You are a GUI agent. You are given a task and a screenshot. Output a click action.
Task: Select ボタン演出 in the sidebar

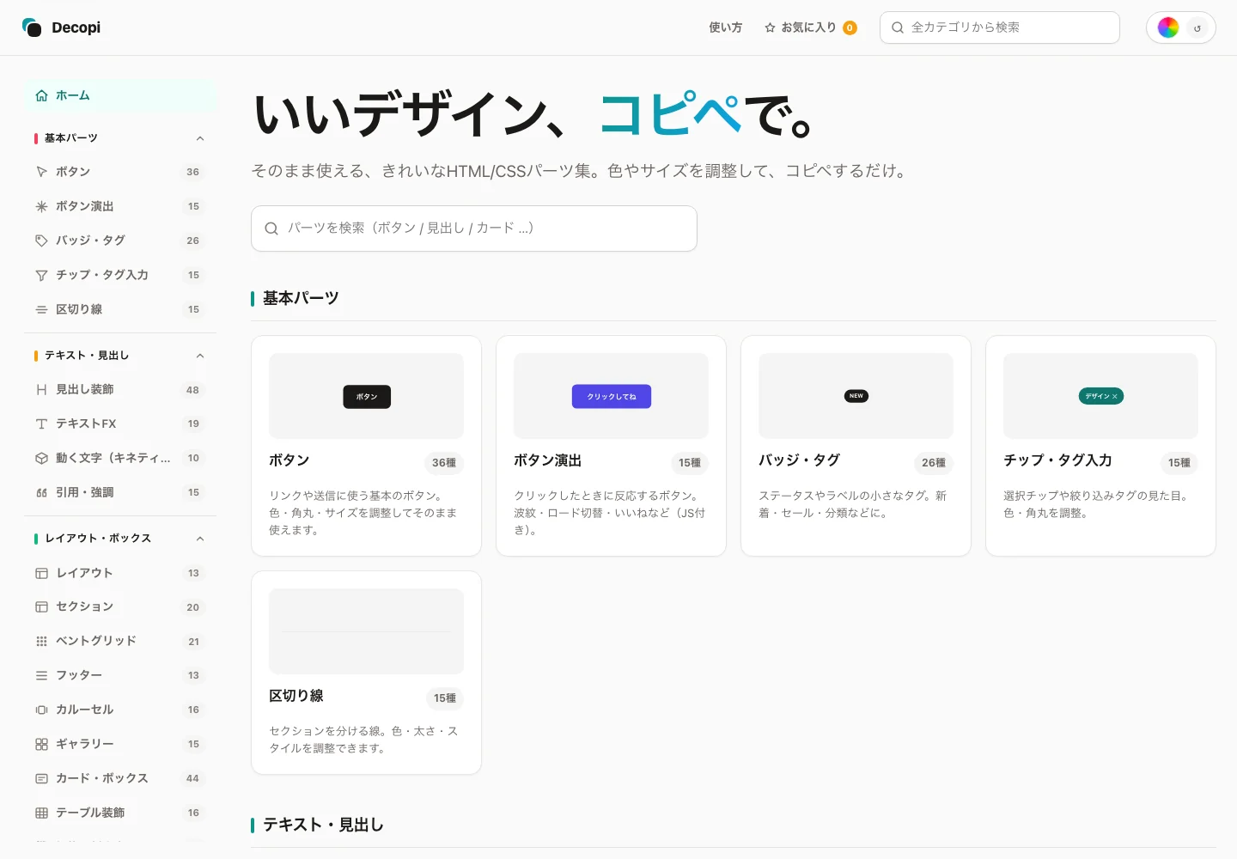coord(120,206)
